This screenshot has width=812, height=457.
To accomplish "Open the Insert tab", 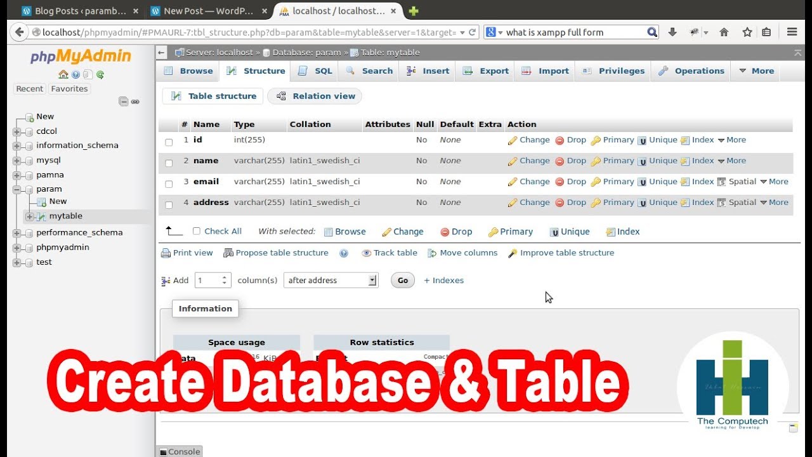I will 428,71.
